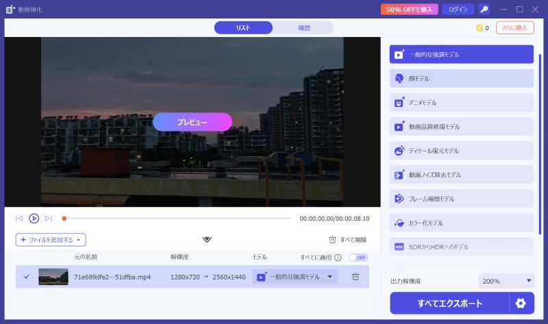Toggle the すべてに適用 switch on
The width and height of the screenshot is (548, 324).
coord(358,258)
